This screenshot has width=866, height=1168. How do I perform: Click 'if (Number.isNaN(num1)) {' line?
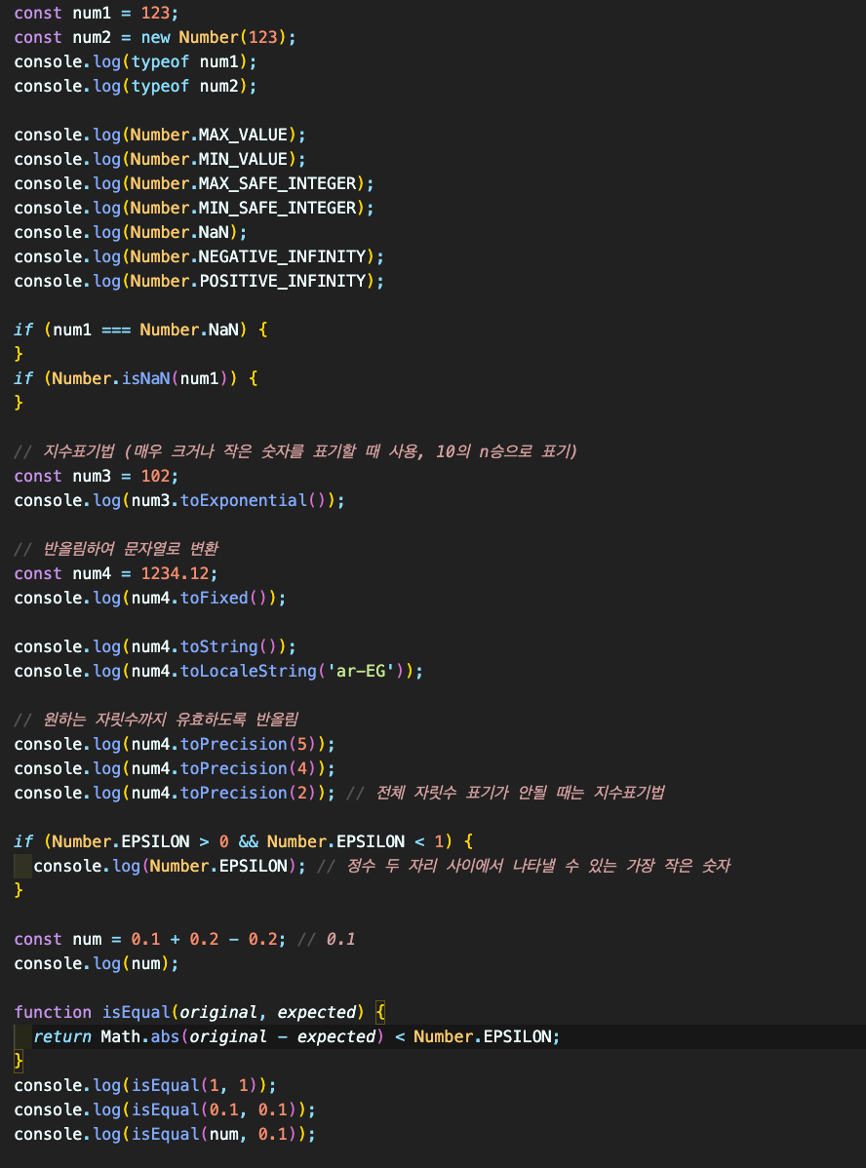click(x=137, y=378)
